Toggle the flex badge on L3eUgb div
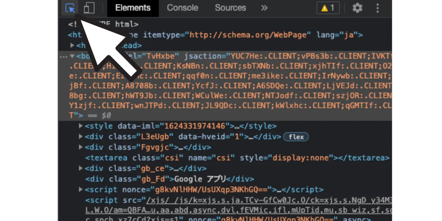Image resolution: width=442 pixels, height=221 pixels. [x=296, y=137]
